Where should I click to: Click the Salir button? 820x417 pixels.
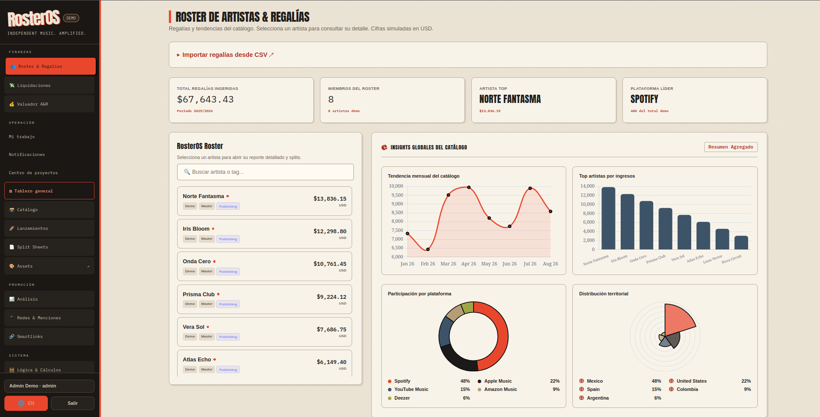(73, 403)
